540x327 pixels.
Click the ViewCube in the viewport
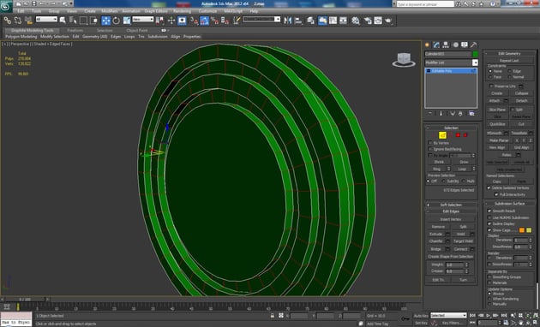404,60
